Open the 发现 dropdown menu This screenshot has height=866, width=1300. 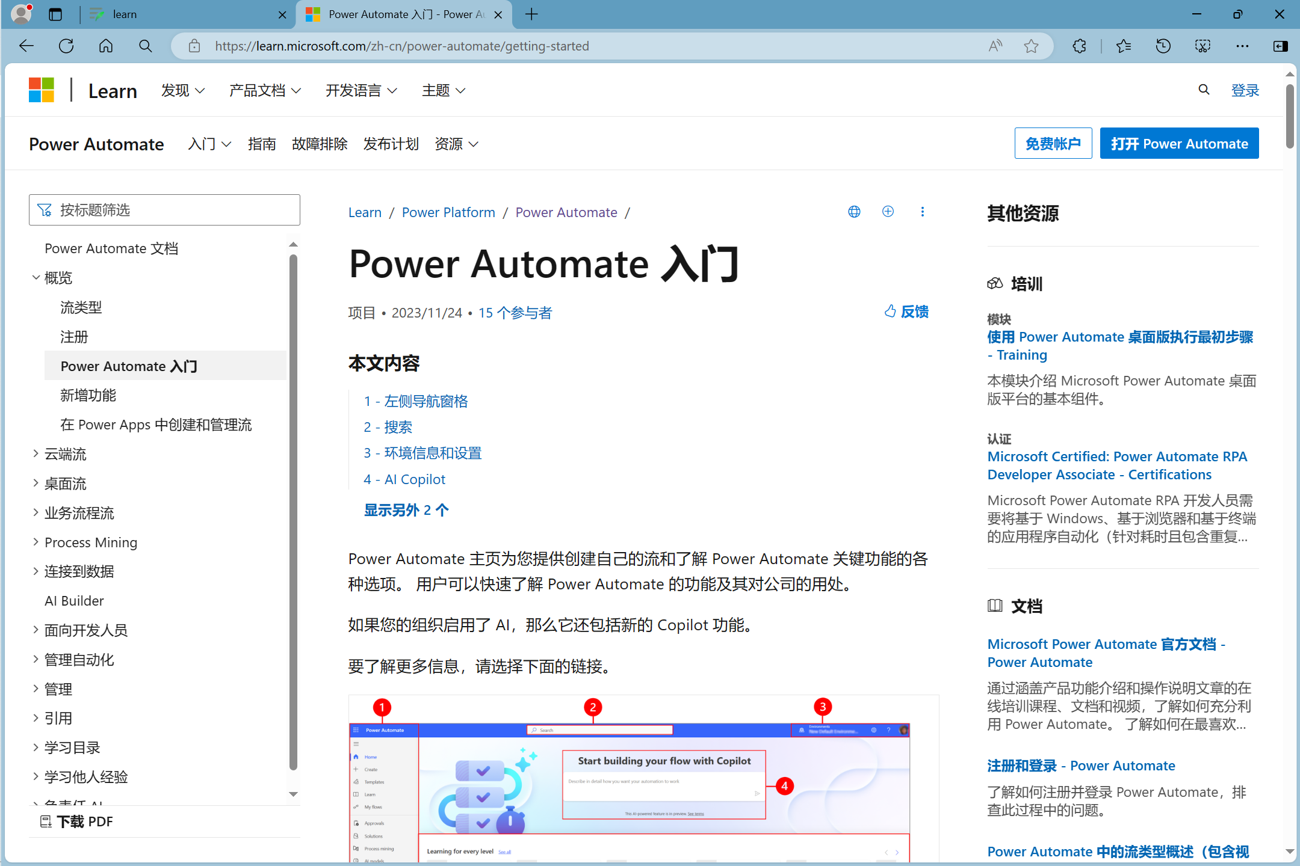183,90
